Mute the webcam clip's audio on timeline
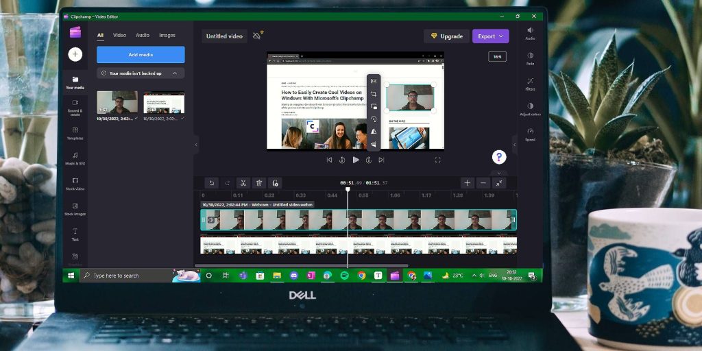The image size is (702, 351). click(211, 220)
